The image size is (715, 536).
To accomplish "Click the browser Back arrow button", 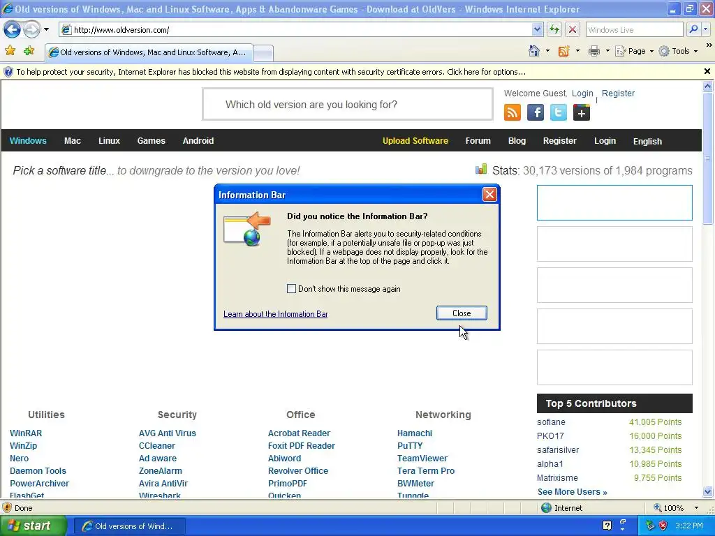I will click(12, 30).
